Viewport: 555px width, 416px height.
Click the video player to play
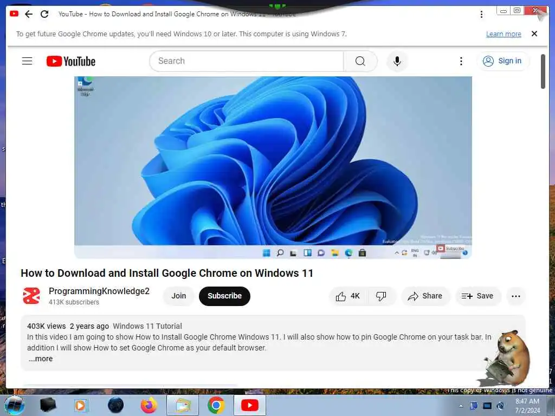[x=273, y=167]
